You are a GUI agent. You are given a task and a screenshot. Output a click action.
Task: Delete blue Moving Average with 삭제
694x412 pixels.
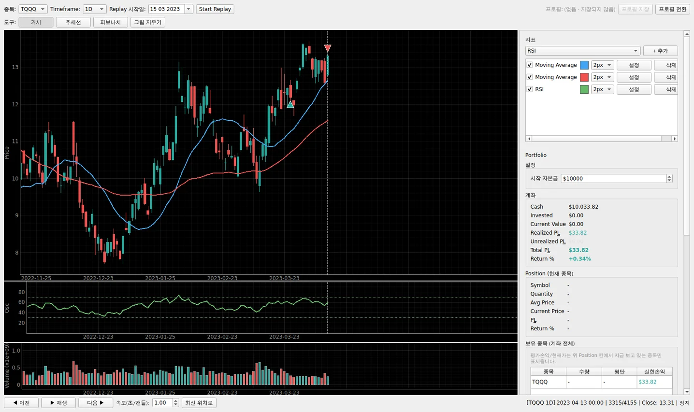click(x=667, y=65)
